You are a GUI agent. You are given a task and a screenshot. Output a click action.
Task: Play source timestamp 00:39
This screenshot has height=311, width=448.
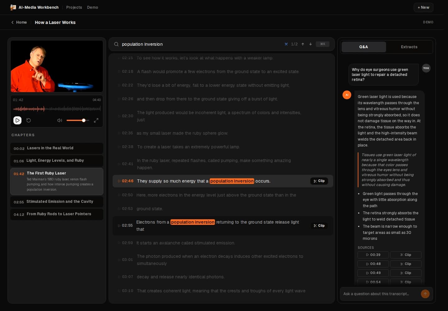click(x=373, y=255)
